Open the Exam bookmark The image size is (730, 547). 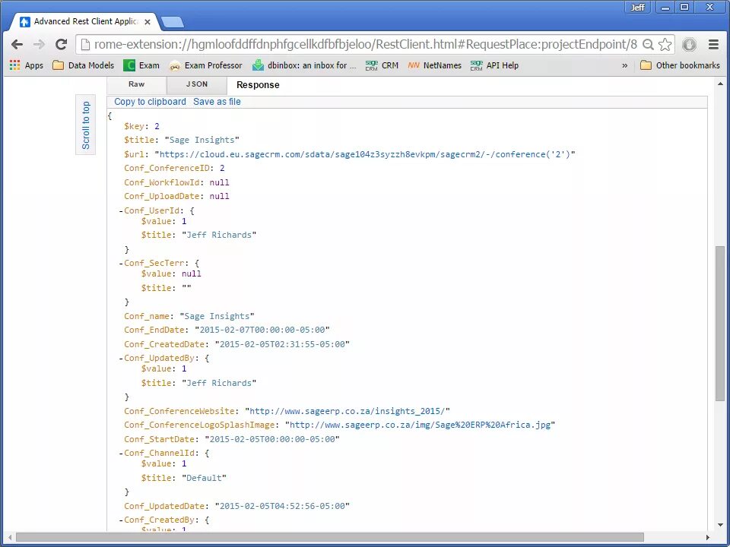pos(141,65)
